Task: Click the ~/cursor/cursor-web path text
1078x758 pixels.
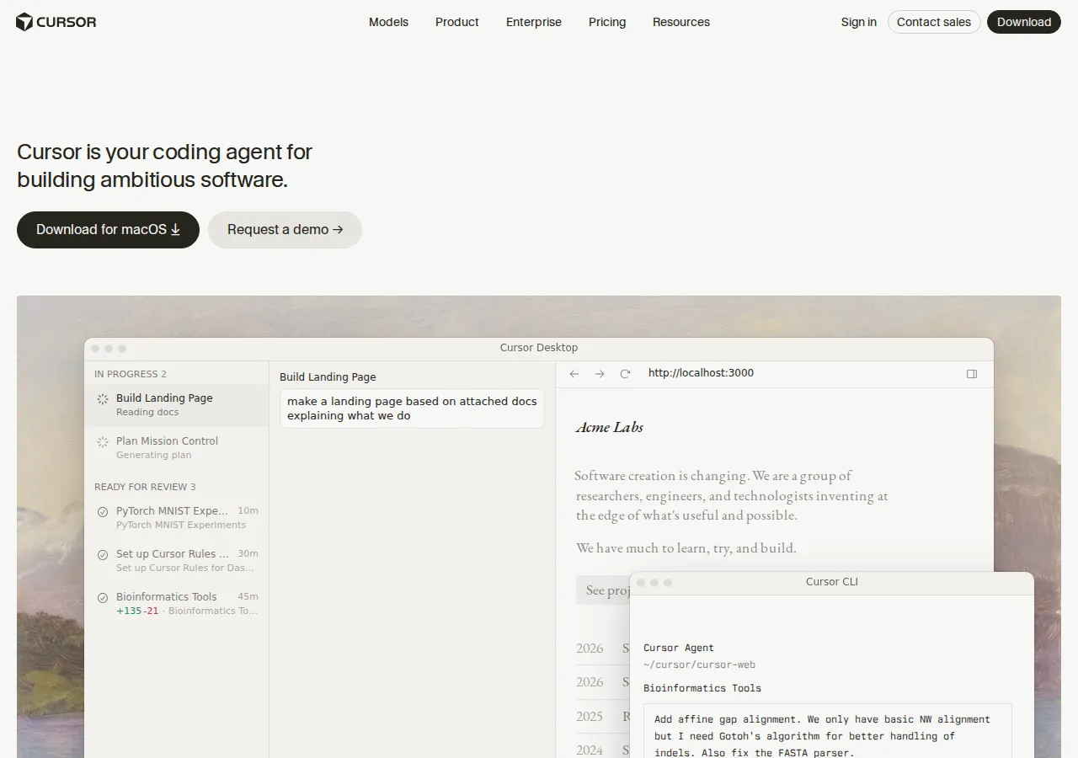Action: click(699, 665)
